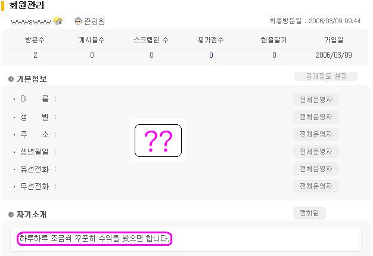Select the 게시물수 column header
Image resolution: width=373 pixels, height=256 pixels.
(x=92, y=40)
